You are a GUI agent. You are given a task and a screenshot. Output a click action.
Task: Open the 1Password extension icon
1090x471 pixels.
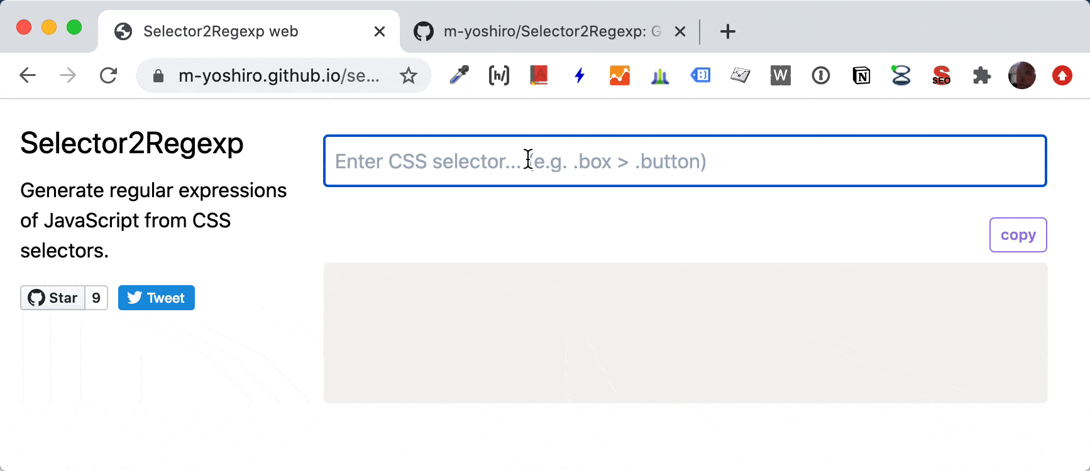pyautogui.click(x=821, y=76)
